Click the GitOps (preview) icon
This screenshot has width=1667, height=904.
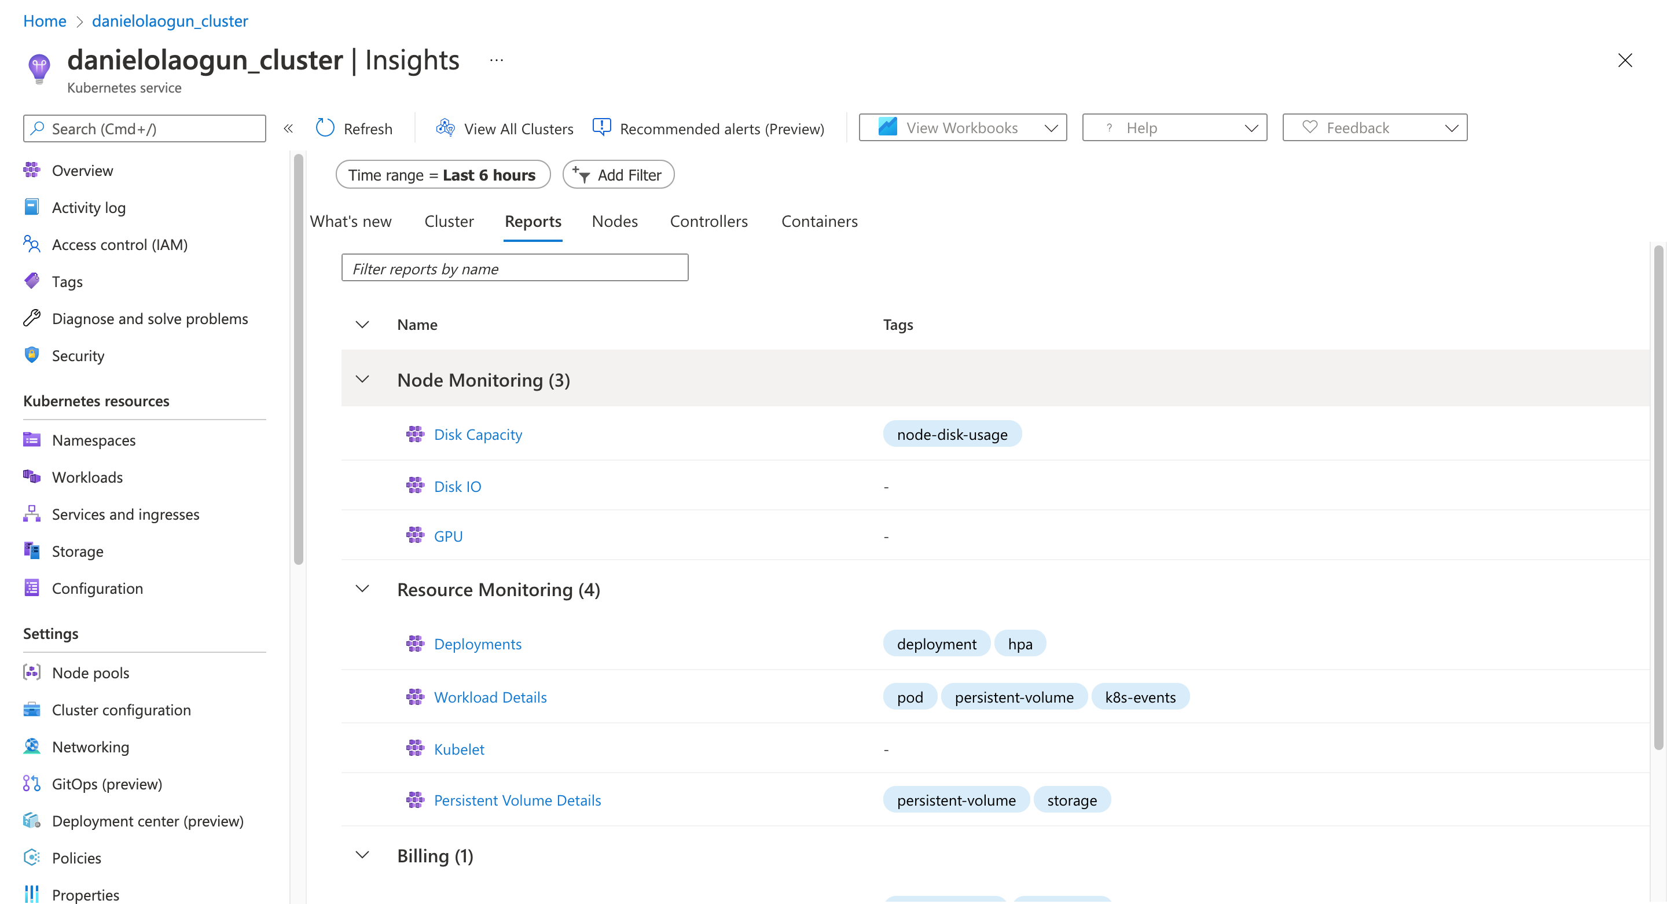tap(32, 784)
